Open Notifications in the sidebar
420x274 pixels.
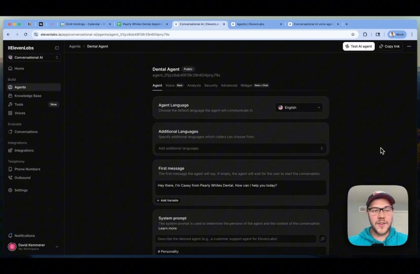34,236
